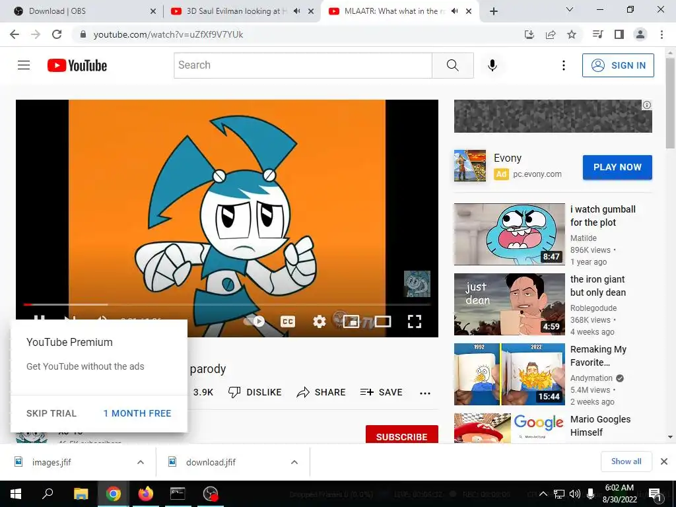Click the Evony PLAY NOW ad button
Screen dimensions: 676x507
coord(617,167)
